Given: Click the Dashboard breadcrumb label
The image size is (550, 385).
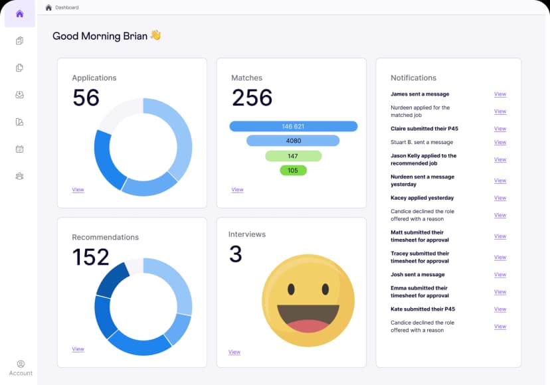Looking at the screenshot, I should (66, 7).
